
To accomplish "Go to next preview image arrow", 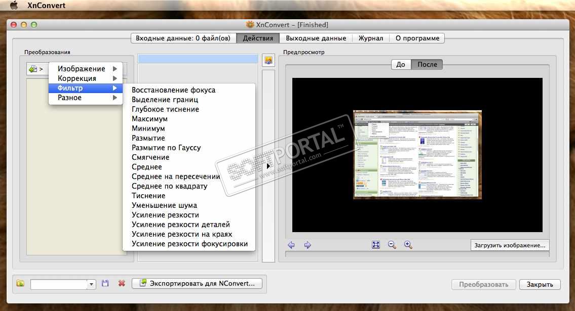I will (308, 245).
